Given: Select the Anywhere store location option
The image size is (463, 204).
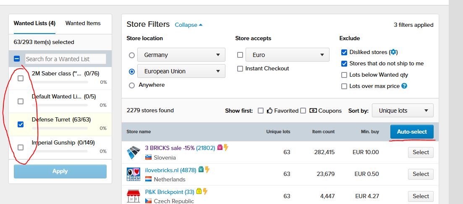Looking at the screenshot, I should (x=132, y=85).
